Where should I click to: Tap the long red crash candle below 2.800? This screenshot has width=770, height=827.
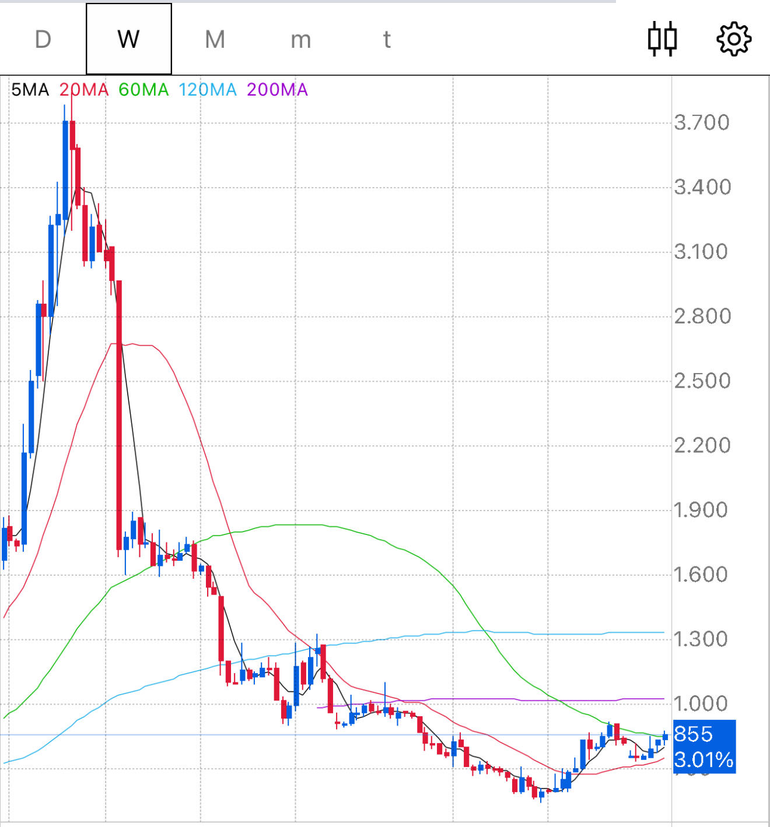(x=120, y=415)
